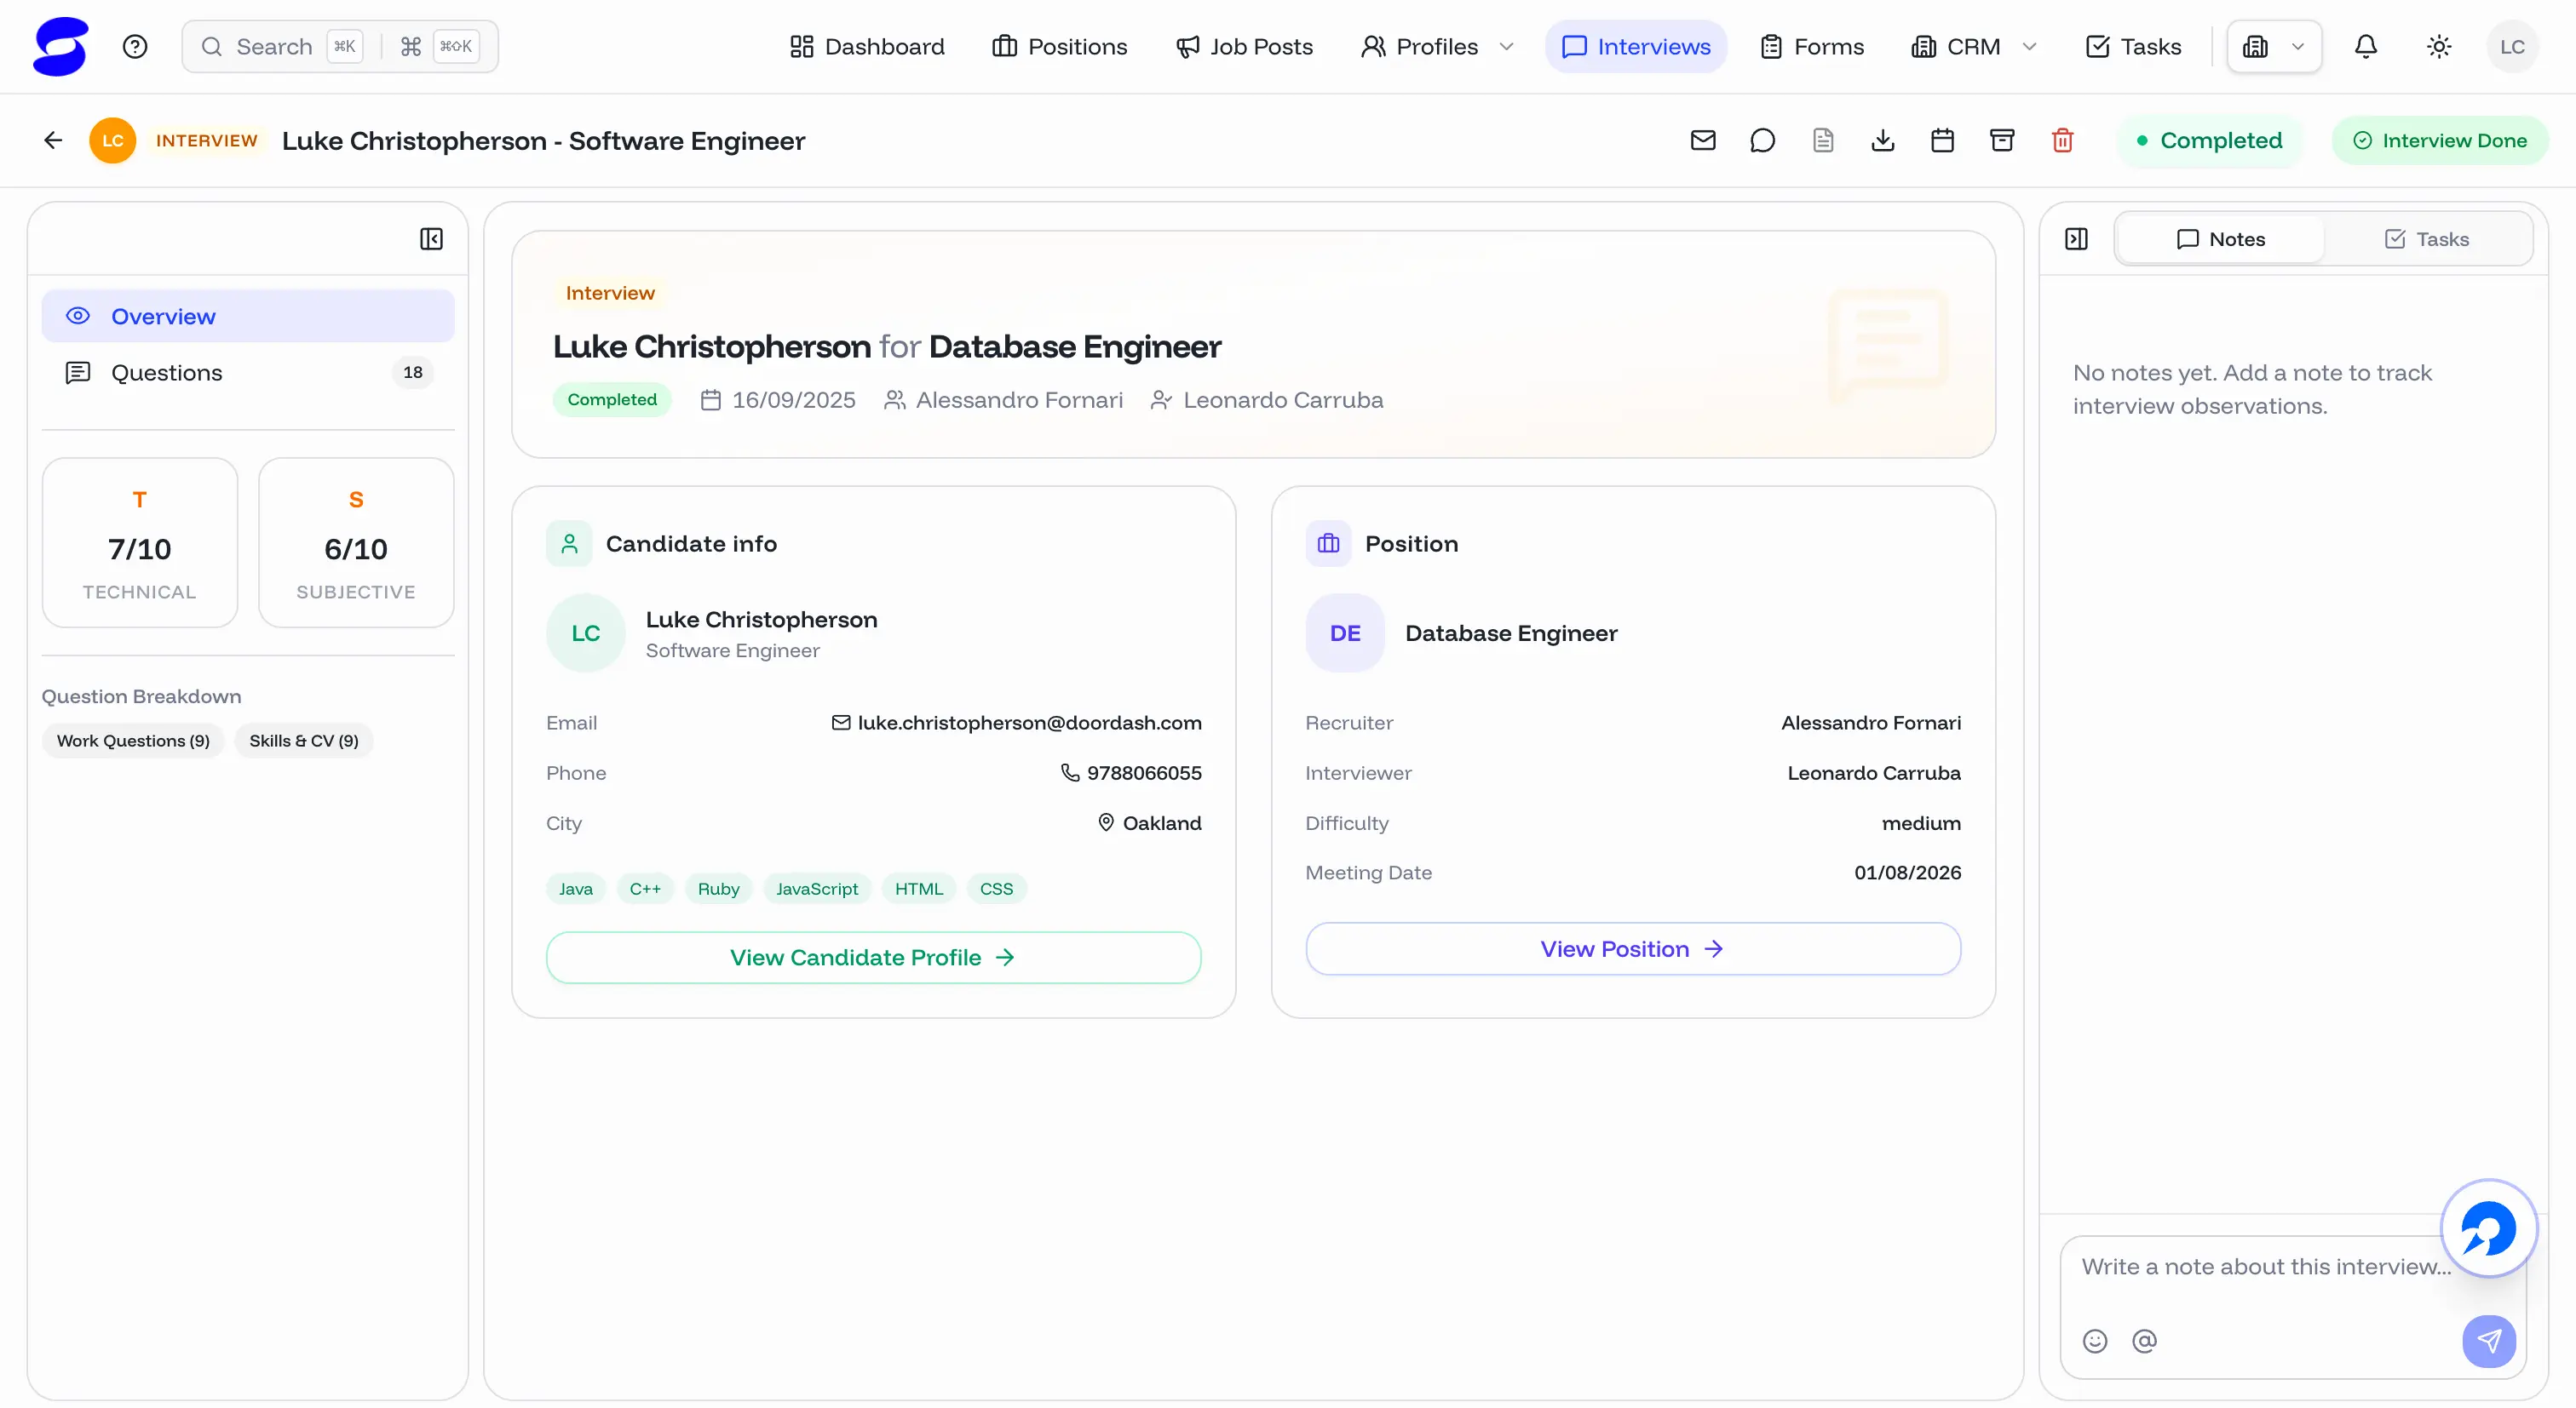
Task: Archive the interview with archive icon
Action: click(x=2002, y=141)
